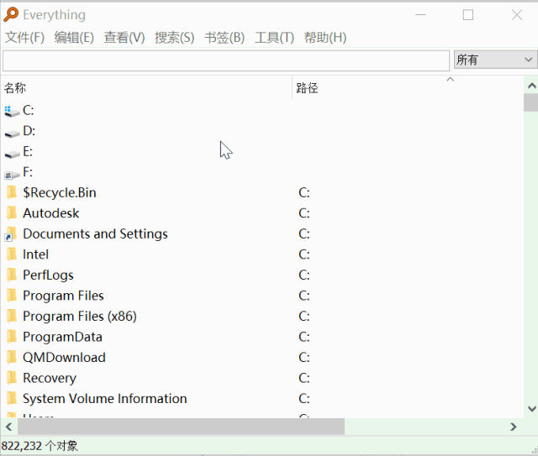Click the Recovery folder icon
The width and height of the screenshot is (538, 456).
(12, 378)
